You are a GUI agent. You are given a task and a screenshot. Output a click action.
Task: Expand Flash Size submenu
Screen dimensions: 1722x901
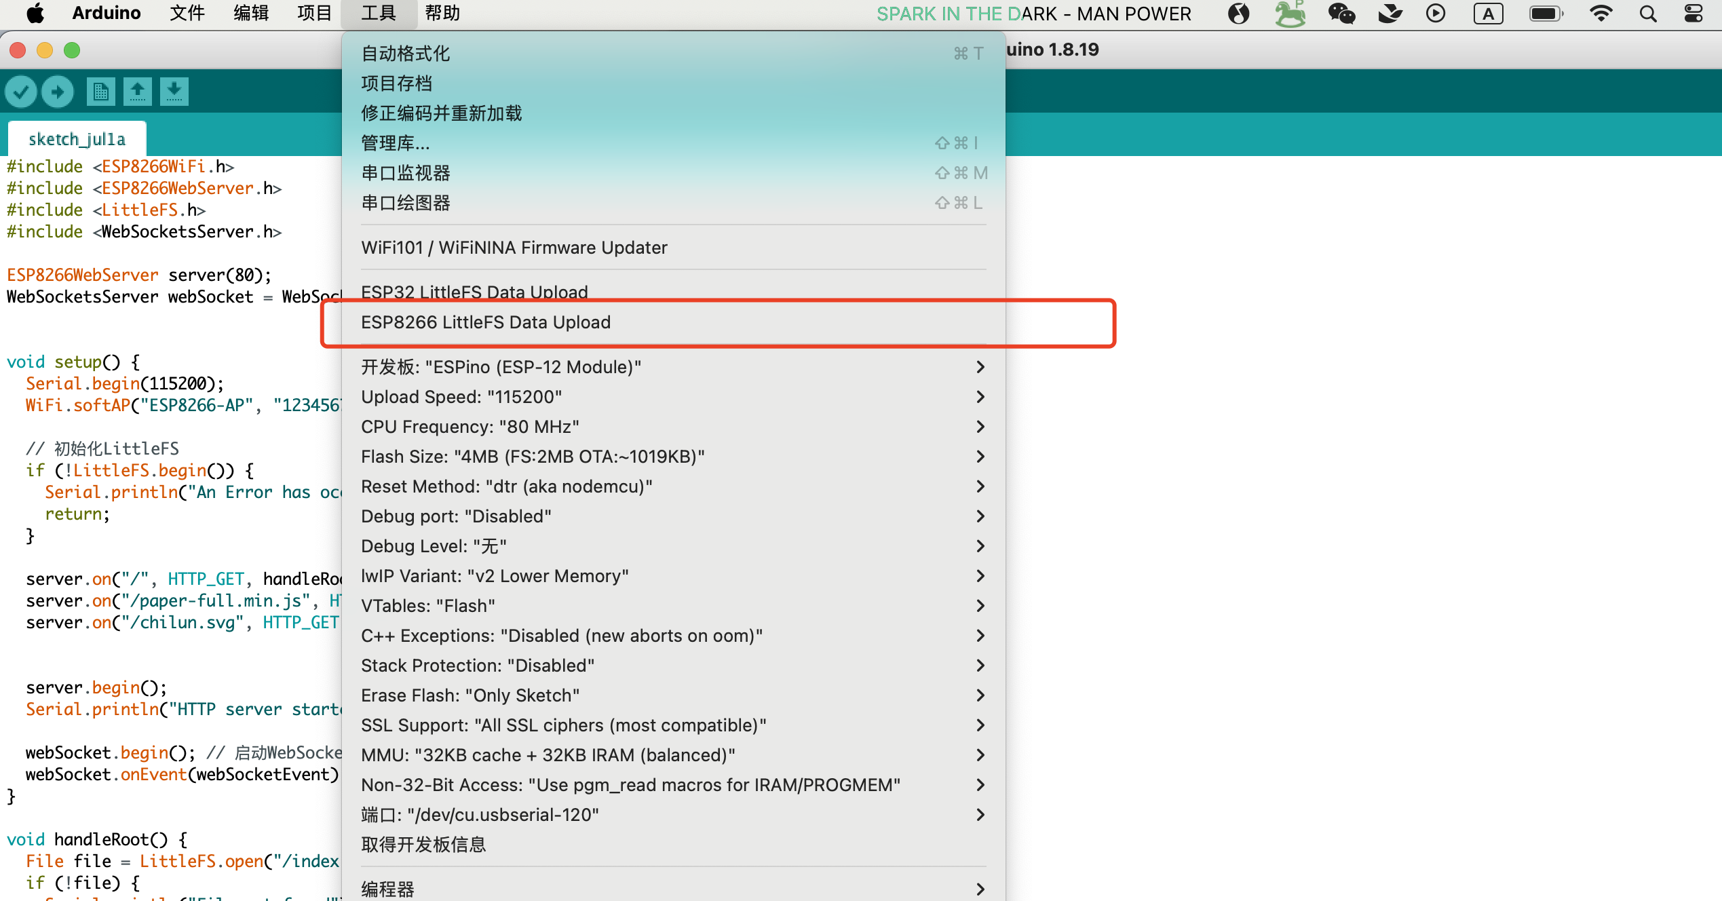click(673, 457)
